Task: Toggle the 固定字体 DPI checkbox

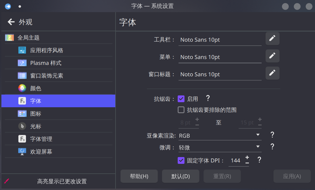Action: 181,160
